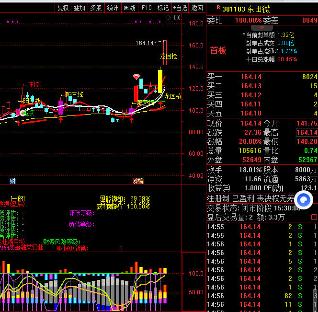
Task: Click the green circle buy-point icon
Action: (23, 113)
